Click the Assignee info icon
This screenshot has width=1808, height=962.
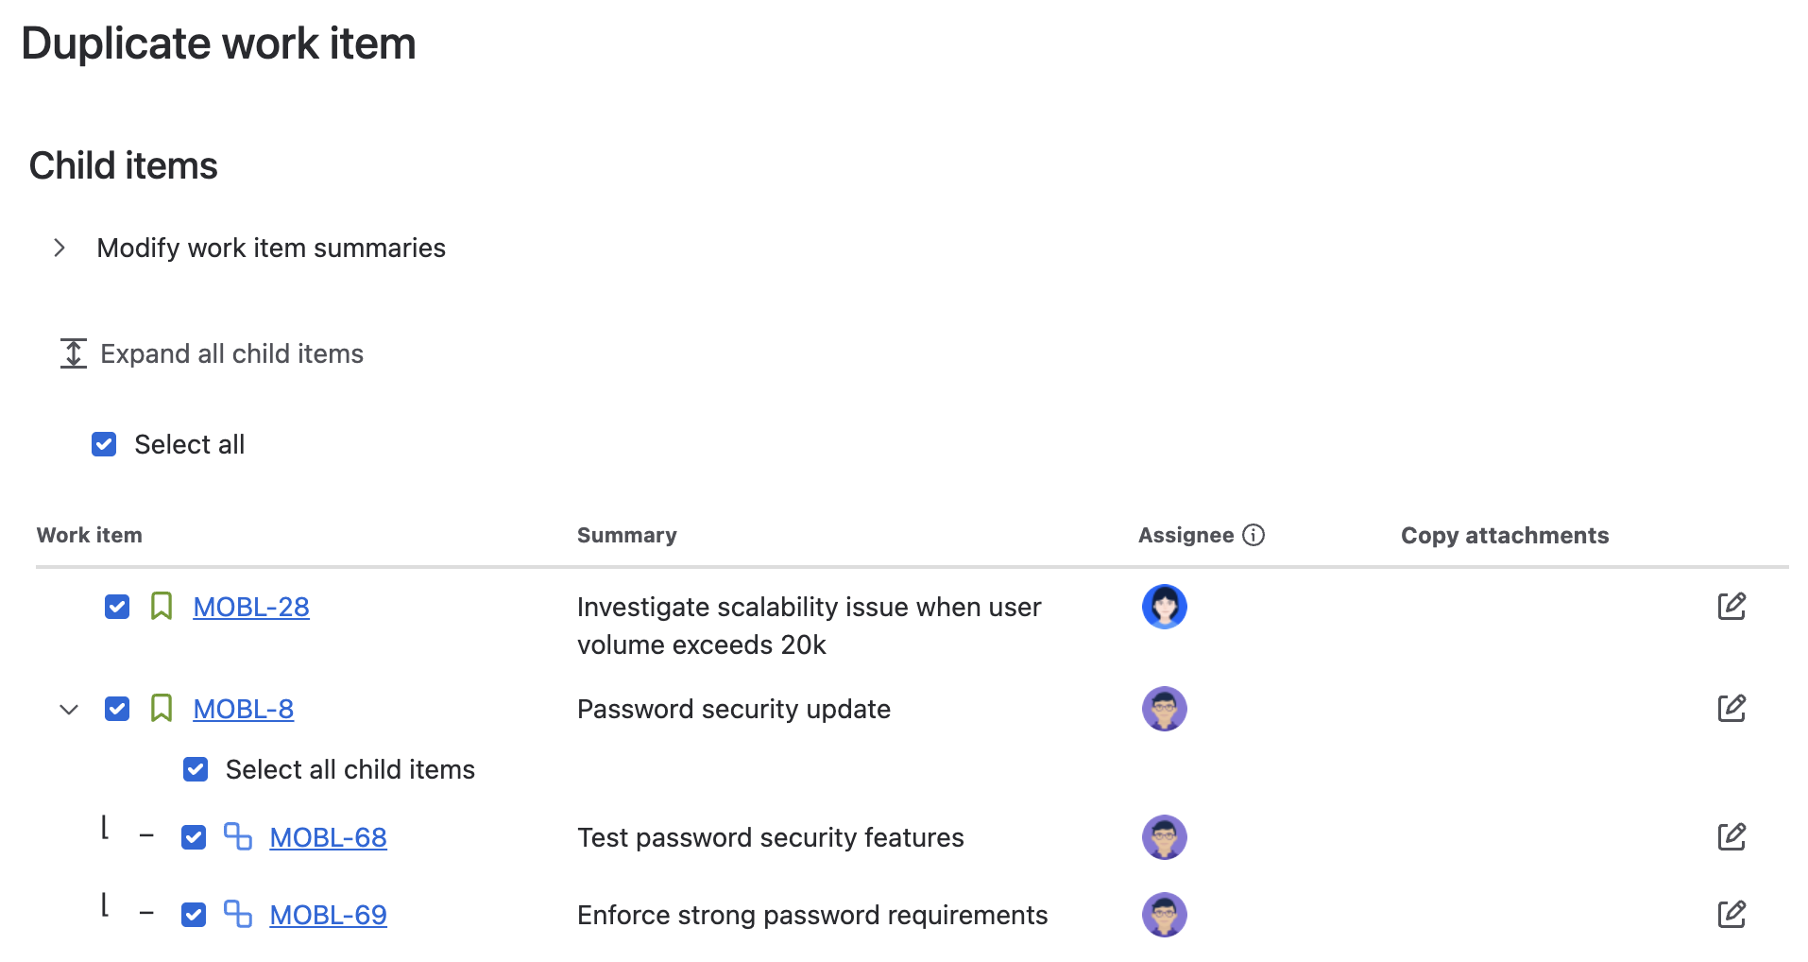pyautogui.click(x=1253, y=535)
